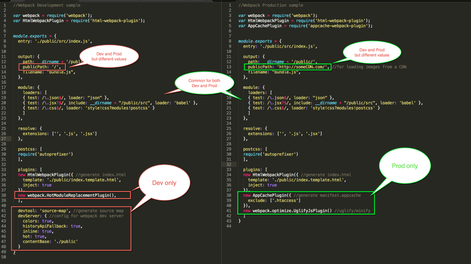
Task: Click the "contentBase: './public'" line
Action: 50,241
